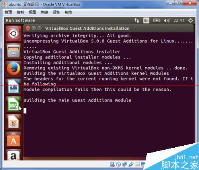Viewport: 199px width, 170px height.
Task: Open Ubuntu Software Center
Action: (13, 139)
